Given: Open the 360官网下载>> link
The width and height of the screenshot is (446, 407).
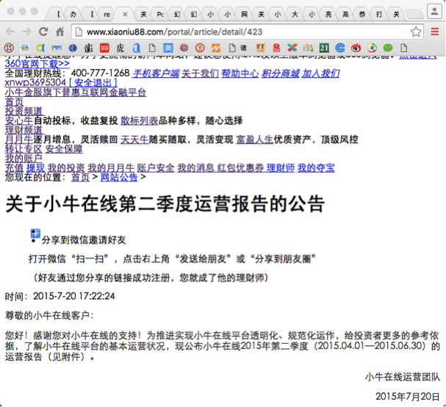Looking at the screenshot, I should point(37,64).
